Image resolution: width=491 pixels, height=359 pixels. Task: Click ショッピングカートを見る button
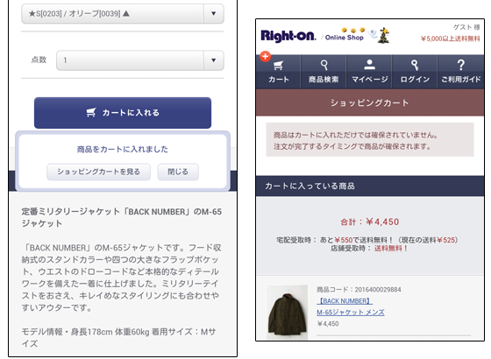point(98,172)
